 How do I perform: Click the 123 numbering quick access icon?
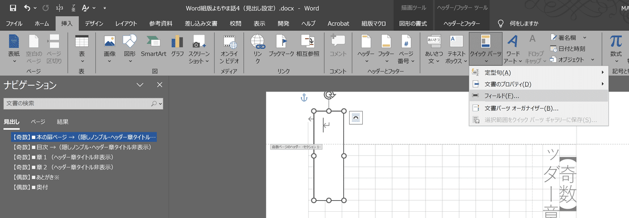[58, 8]
